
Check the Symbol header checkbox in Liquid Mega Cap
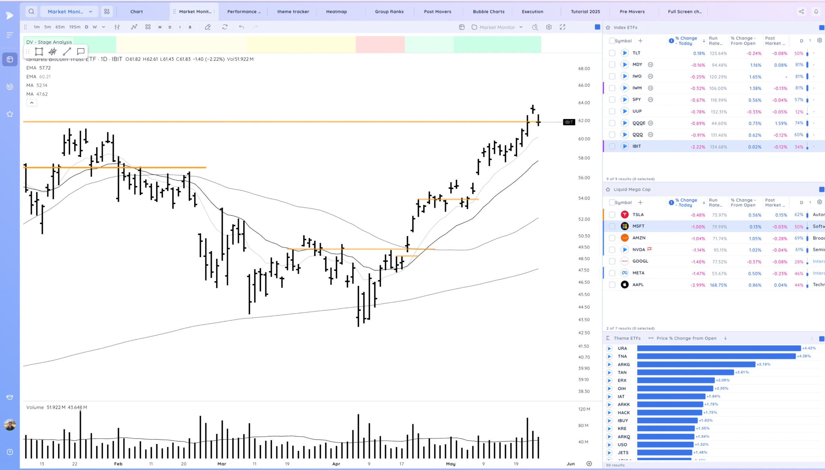pos(612,202)
